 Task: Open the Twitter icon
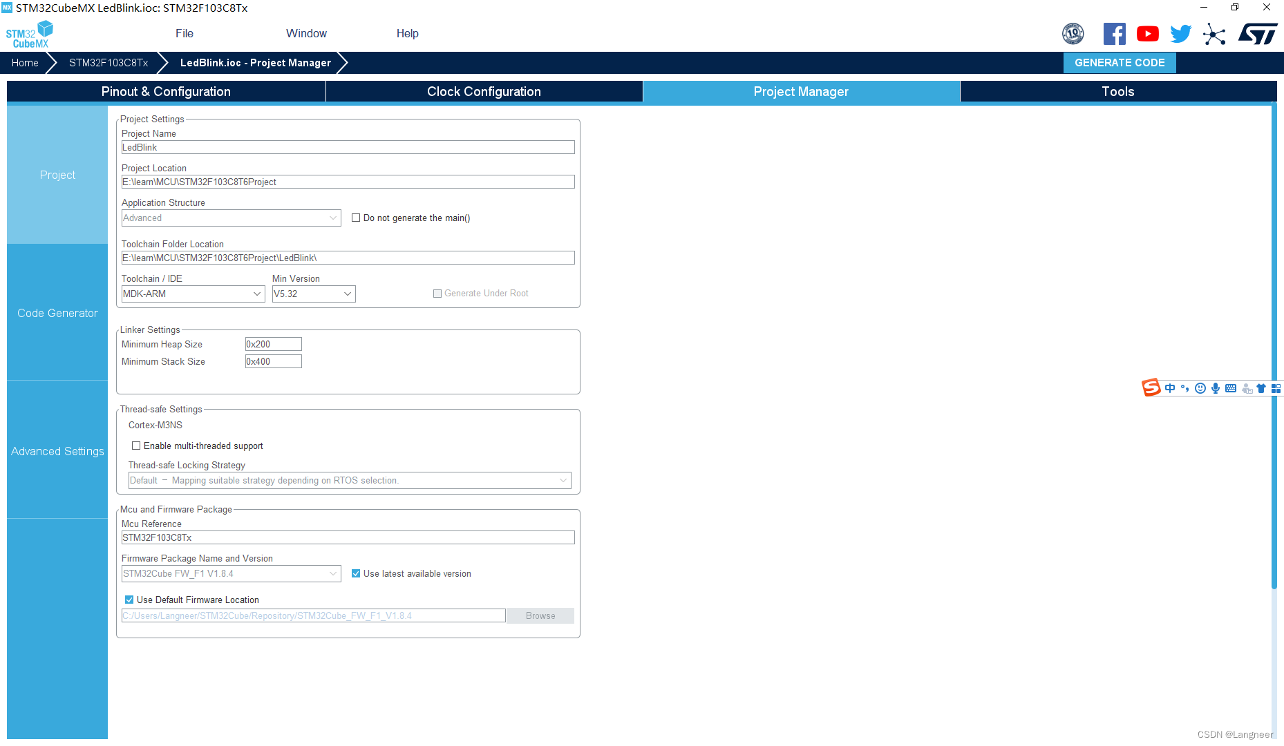[1180, 34]
